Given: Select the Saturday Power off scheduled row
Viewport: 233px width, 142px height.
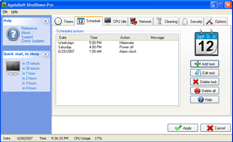Looking at the screenshot, I should click(117, 47).
